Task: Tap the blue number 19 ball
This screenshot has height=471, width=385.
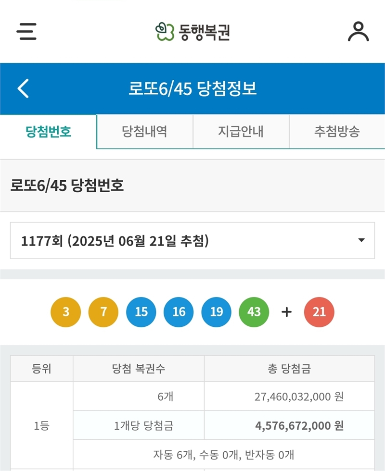Action: [217, 312]
